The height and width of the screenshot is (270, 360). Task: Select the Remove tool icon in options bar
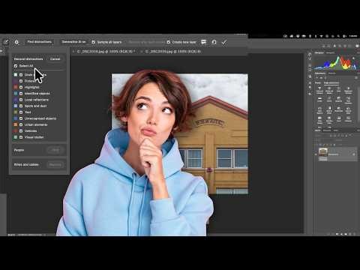[5, 42]
